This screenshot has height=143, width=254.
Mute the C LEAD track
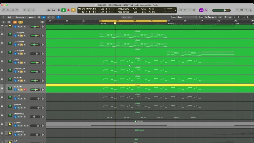pos(19,99)
